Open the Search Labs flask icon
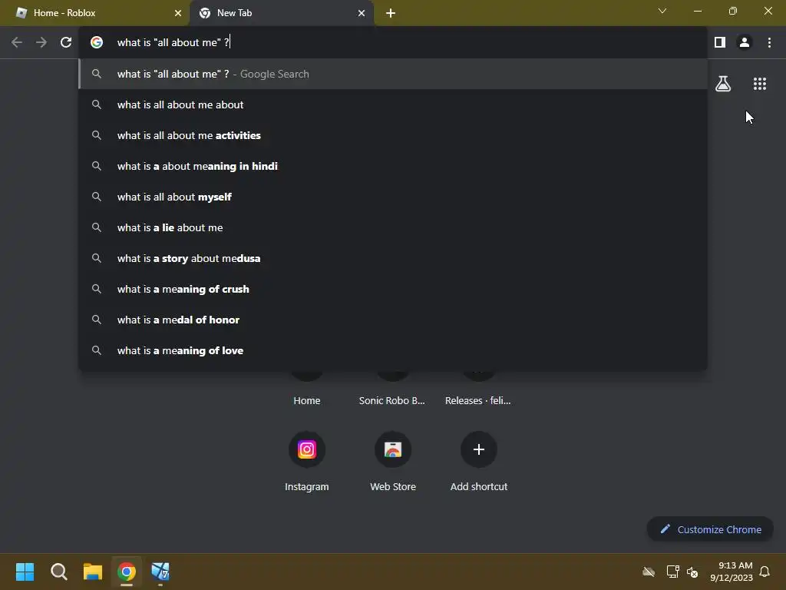 click(x=723, y=84)
